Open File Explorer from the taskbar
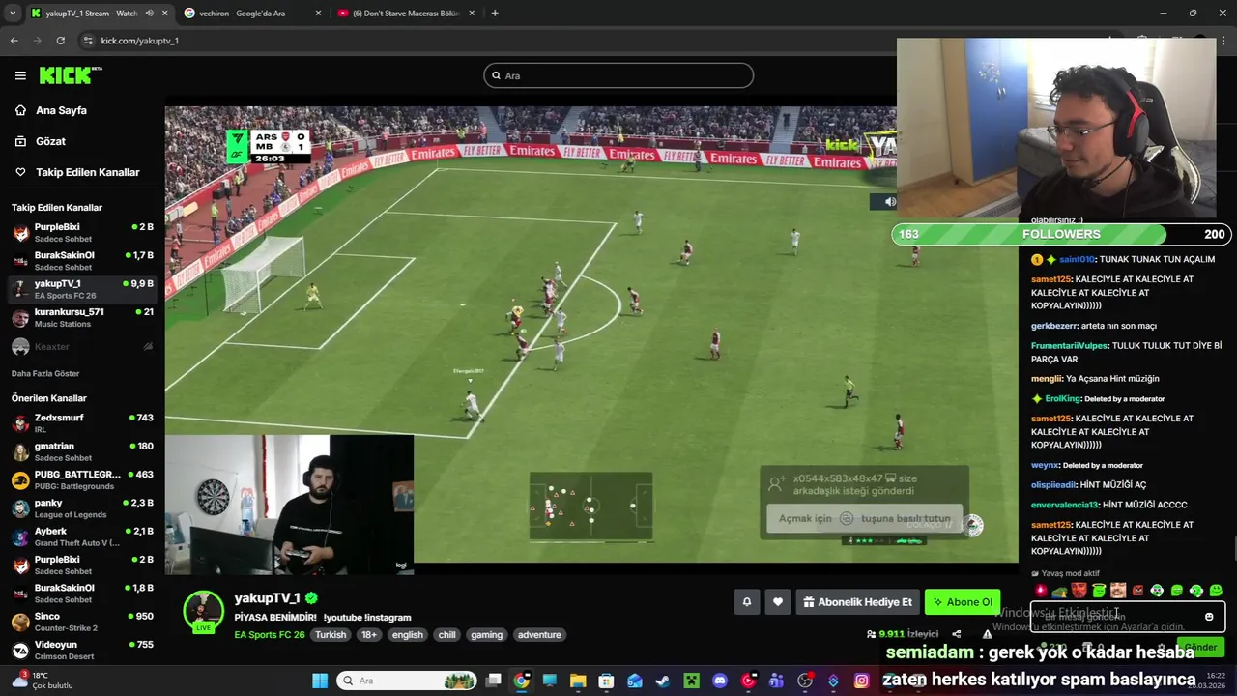 tap(578, 681)
